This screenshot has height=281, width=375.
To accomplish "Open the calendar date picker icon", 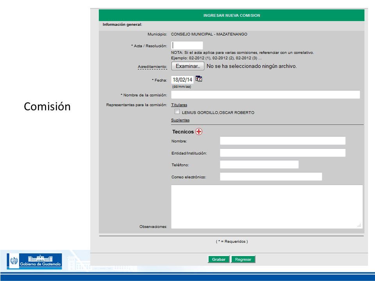I will click(199, 78).
